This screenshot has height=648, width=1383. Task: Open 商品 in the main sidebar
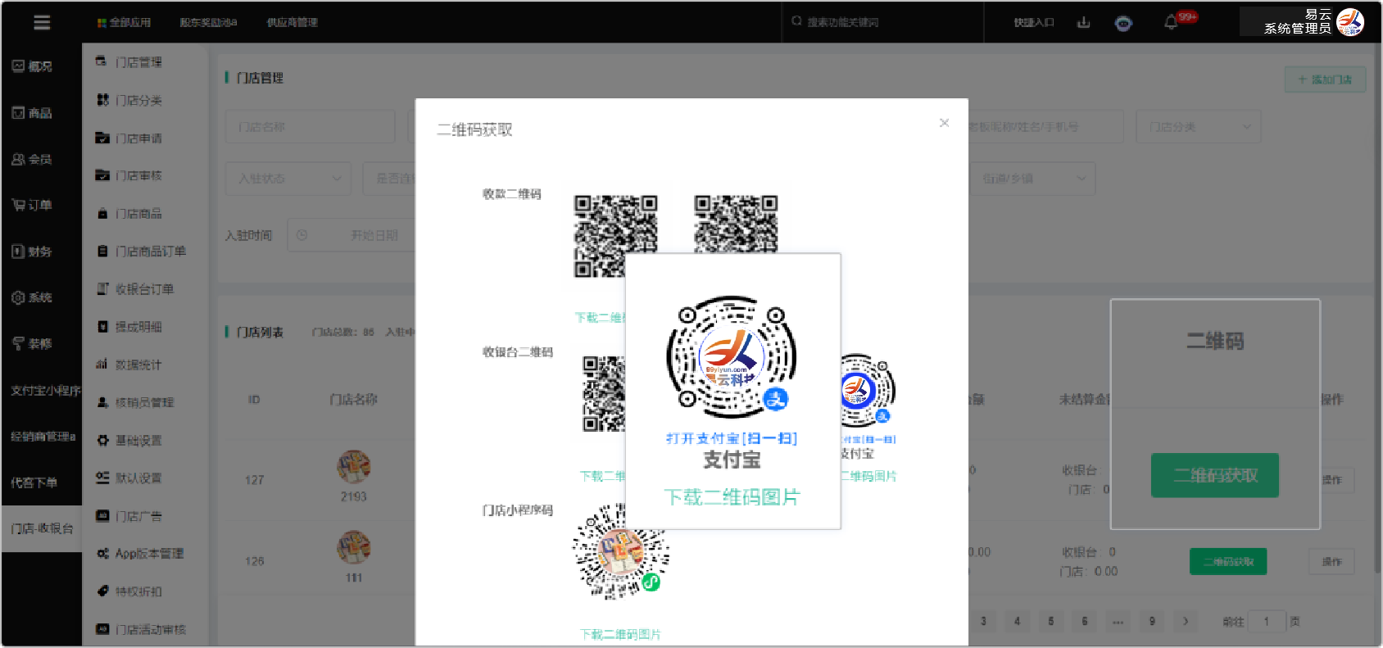pyautogui.click(x=32, y=113)
